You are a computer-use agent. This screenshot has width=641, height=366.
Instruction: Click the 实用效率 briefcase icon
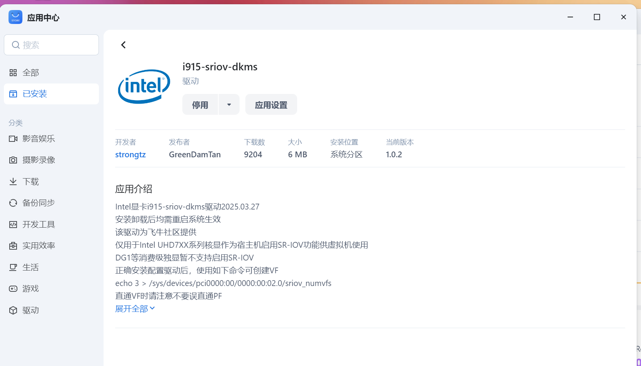[13, 246]
